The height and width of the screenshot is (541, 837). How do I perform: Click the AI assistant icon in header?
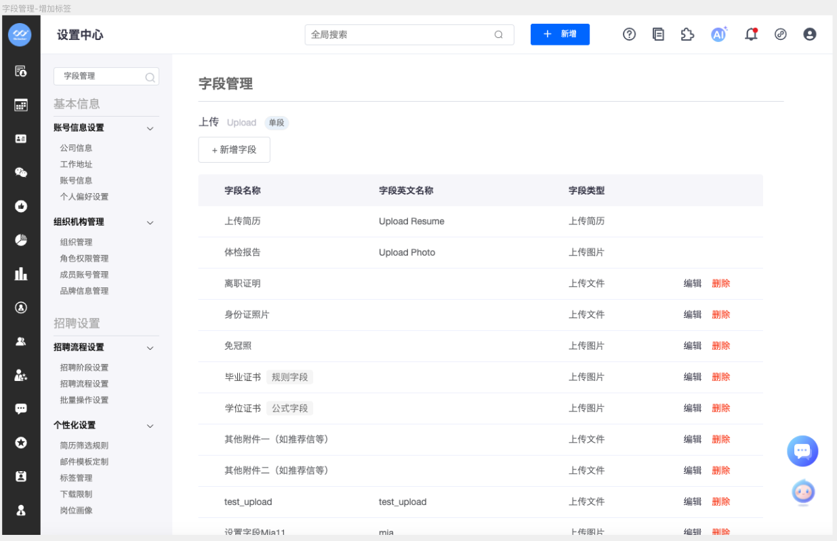click(718, 35)
